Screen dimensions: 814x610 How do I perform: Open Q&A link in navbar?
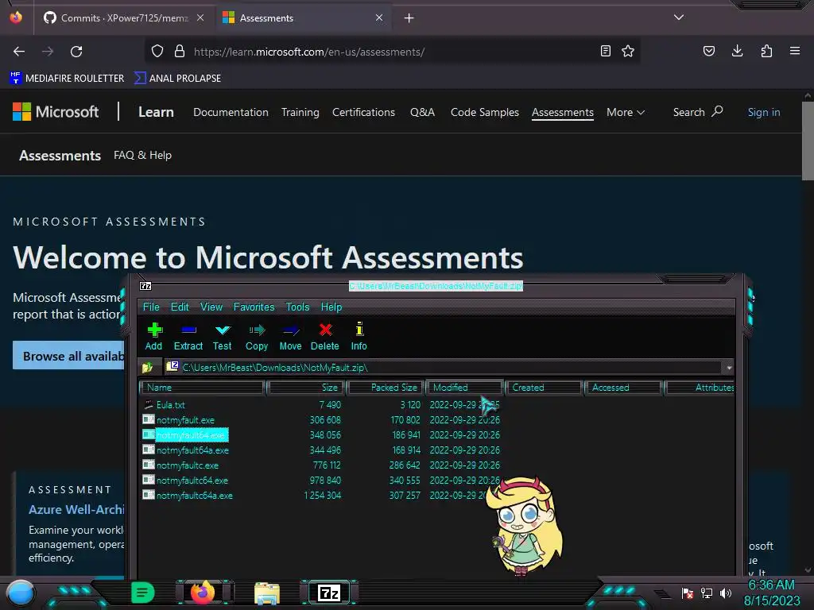423,112
